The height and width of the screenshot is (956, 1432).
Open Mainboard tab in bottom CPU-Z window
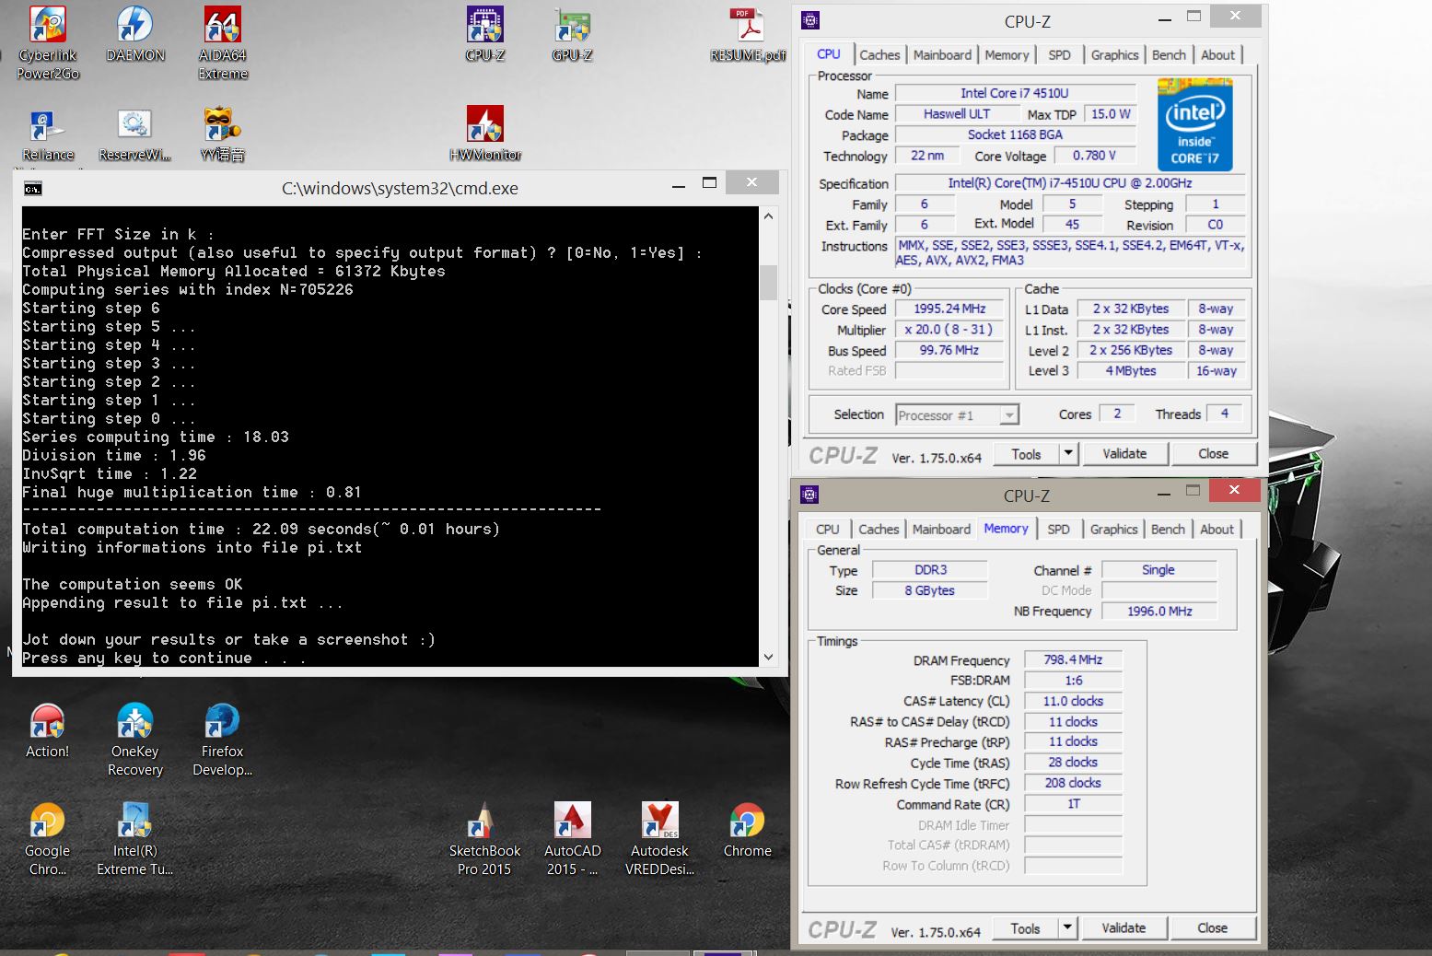point(941,530)
